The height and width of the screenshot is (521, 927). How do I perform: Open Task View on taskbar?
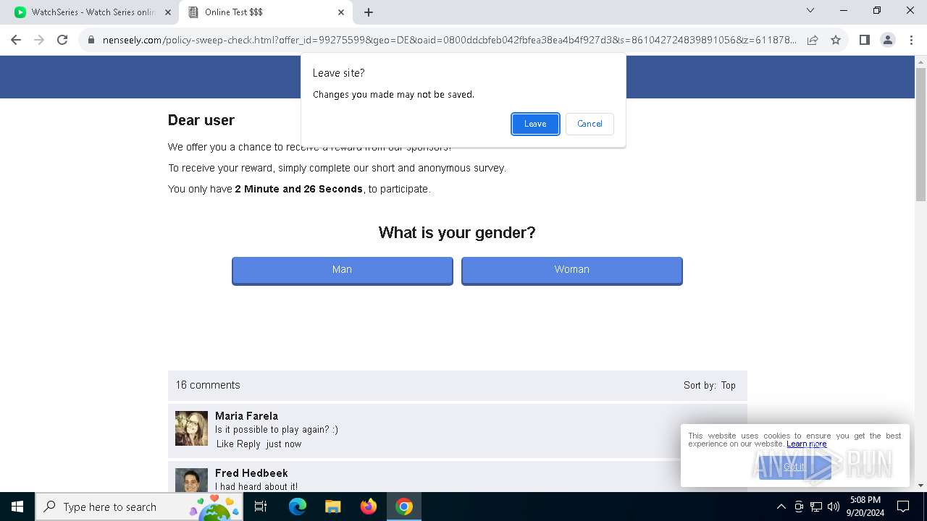tap(261, 507)
